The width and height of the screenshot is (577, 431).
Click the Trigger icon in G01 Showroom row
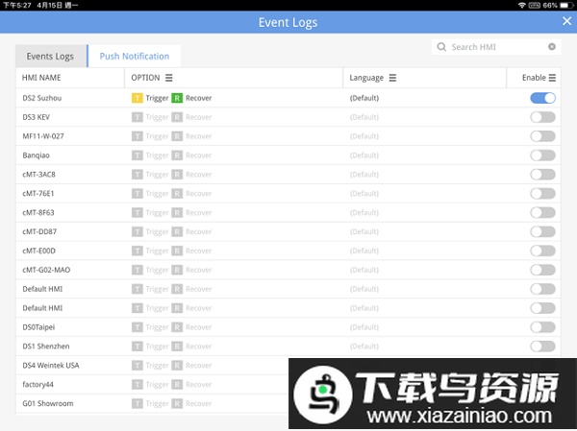tap(137, 404)
